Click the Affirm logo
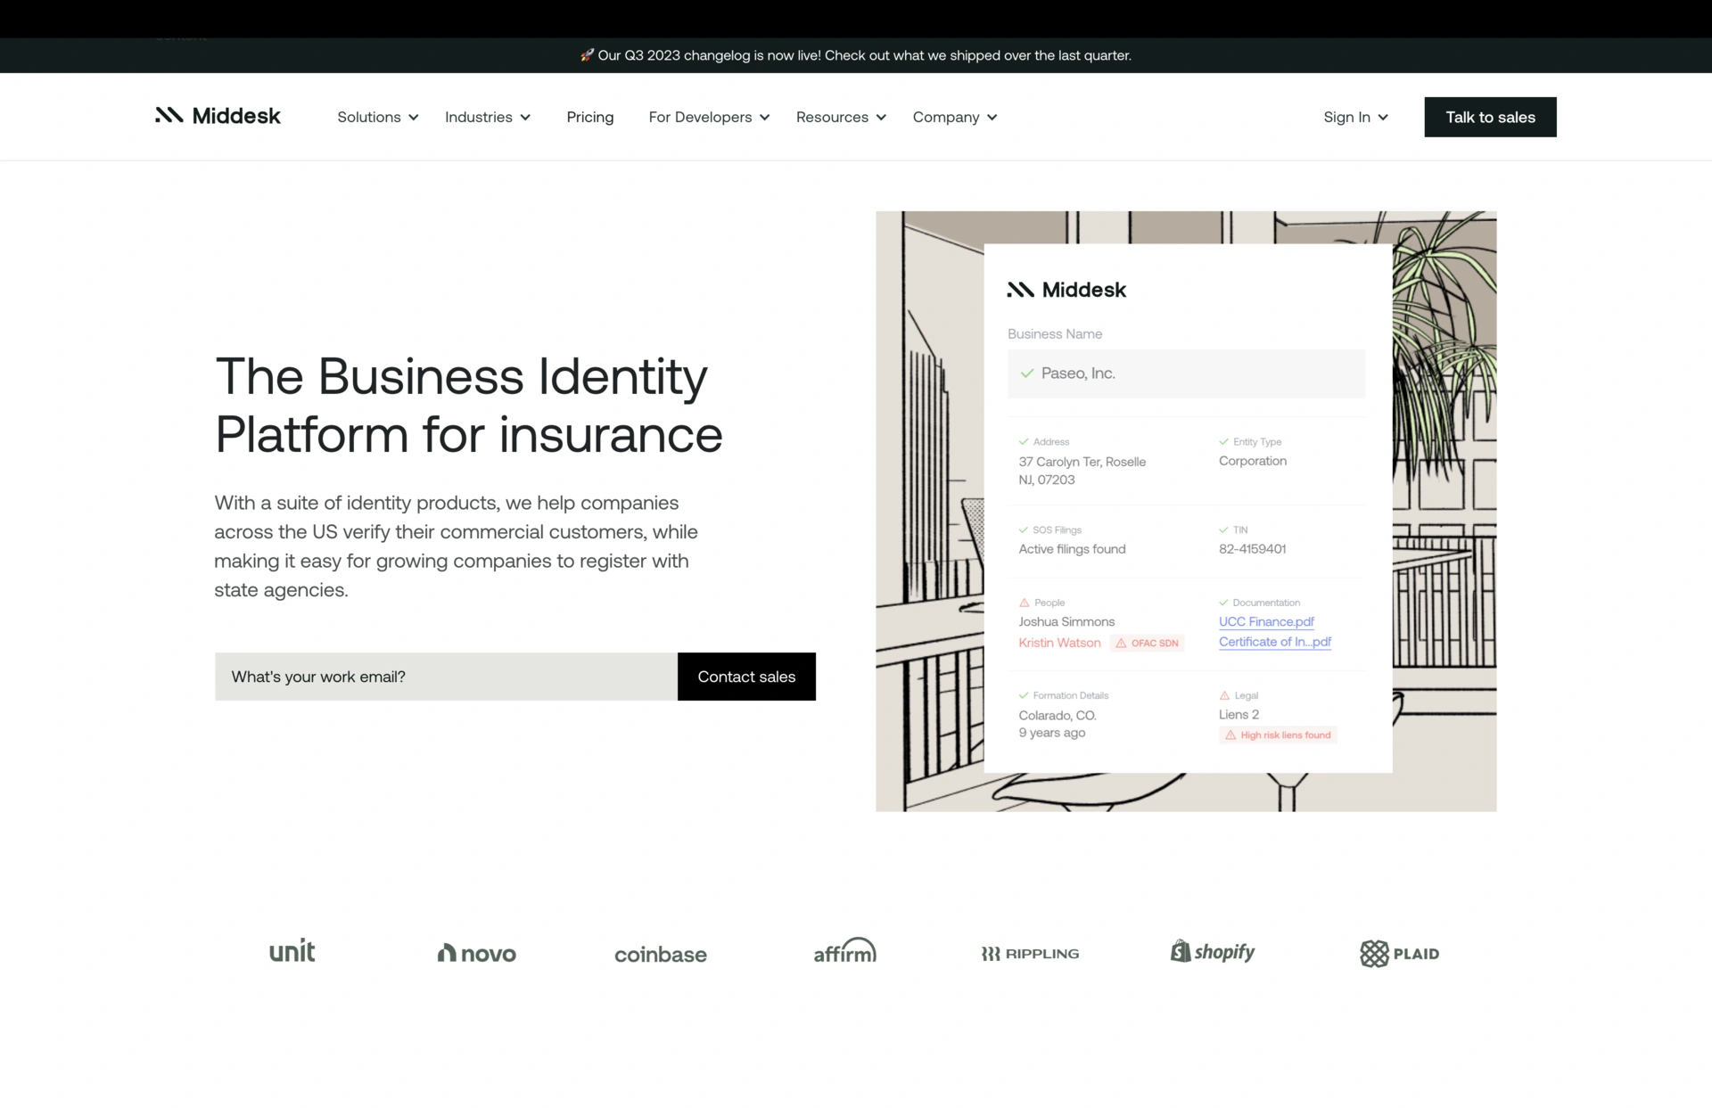This screenshot has height=1108, width=1712. [x=844, y=951]
